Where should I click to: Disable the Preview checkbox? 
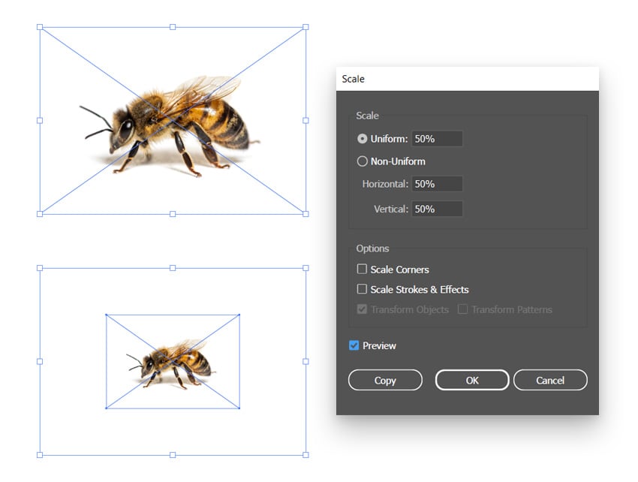(354, 346)
